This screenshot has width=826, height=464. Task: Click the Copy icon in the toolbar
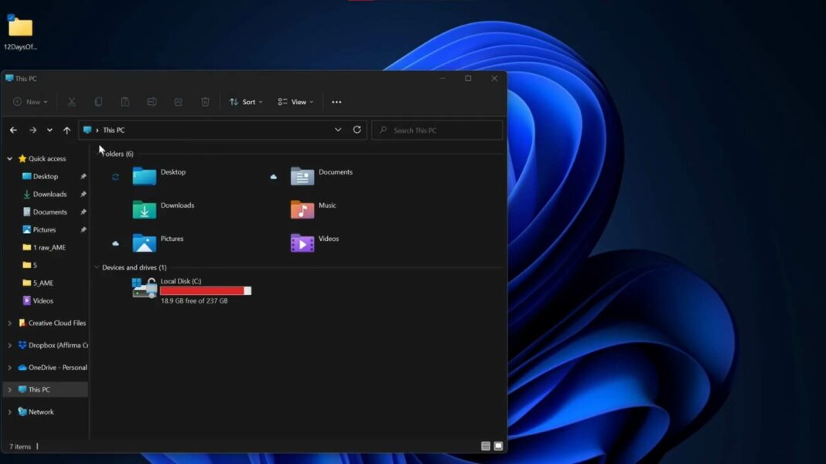pos(98,101)
